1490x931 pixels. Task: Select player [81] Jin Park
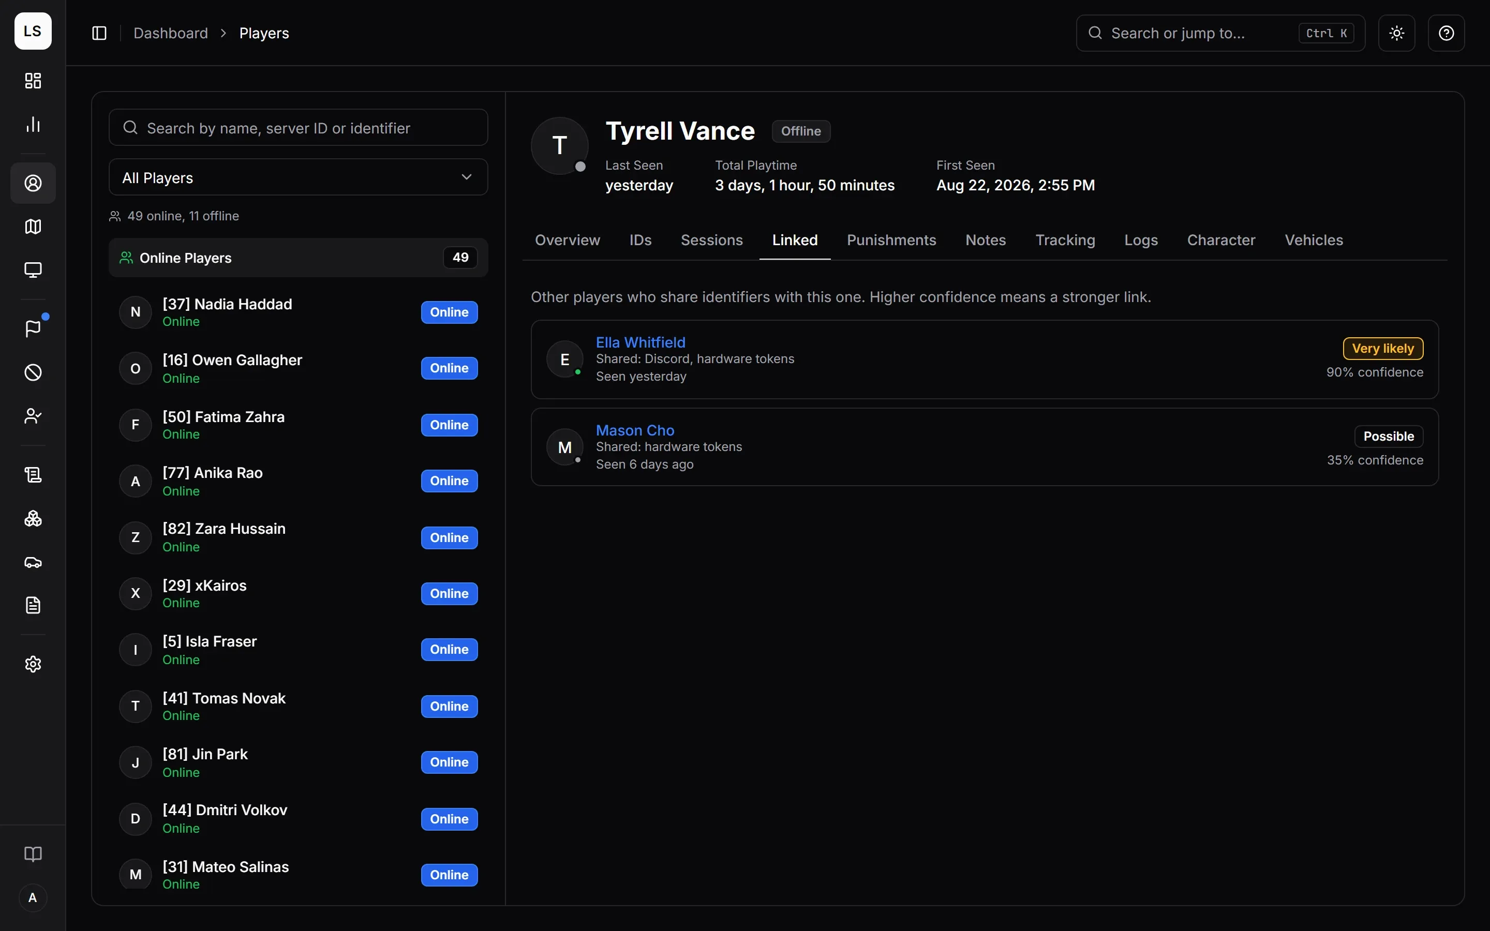(298, 762)
